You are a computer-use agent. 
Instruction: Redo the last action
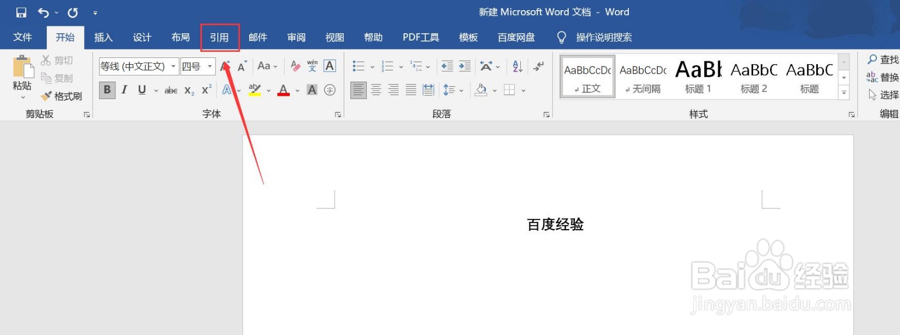click(73, 12)
